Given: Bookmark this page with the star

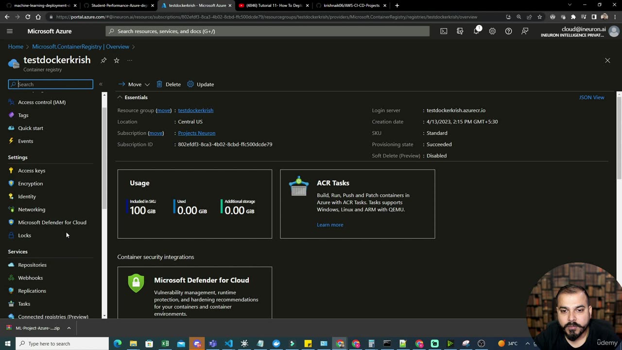Looking at the screenshot, I should [x=539, y=17].
